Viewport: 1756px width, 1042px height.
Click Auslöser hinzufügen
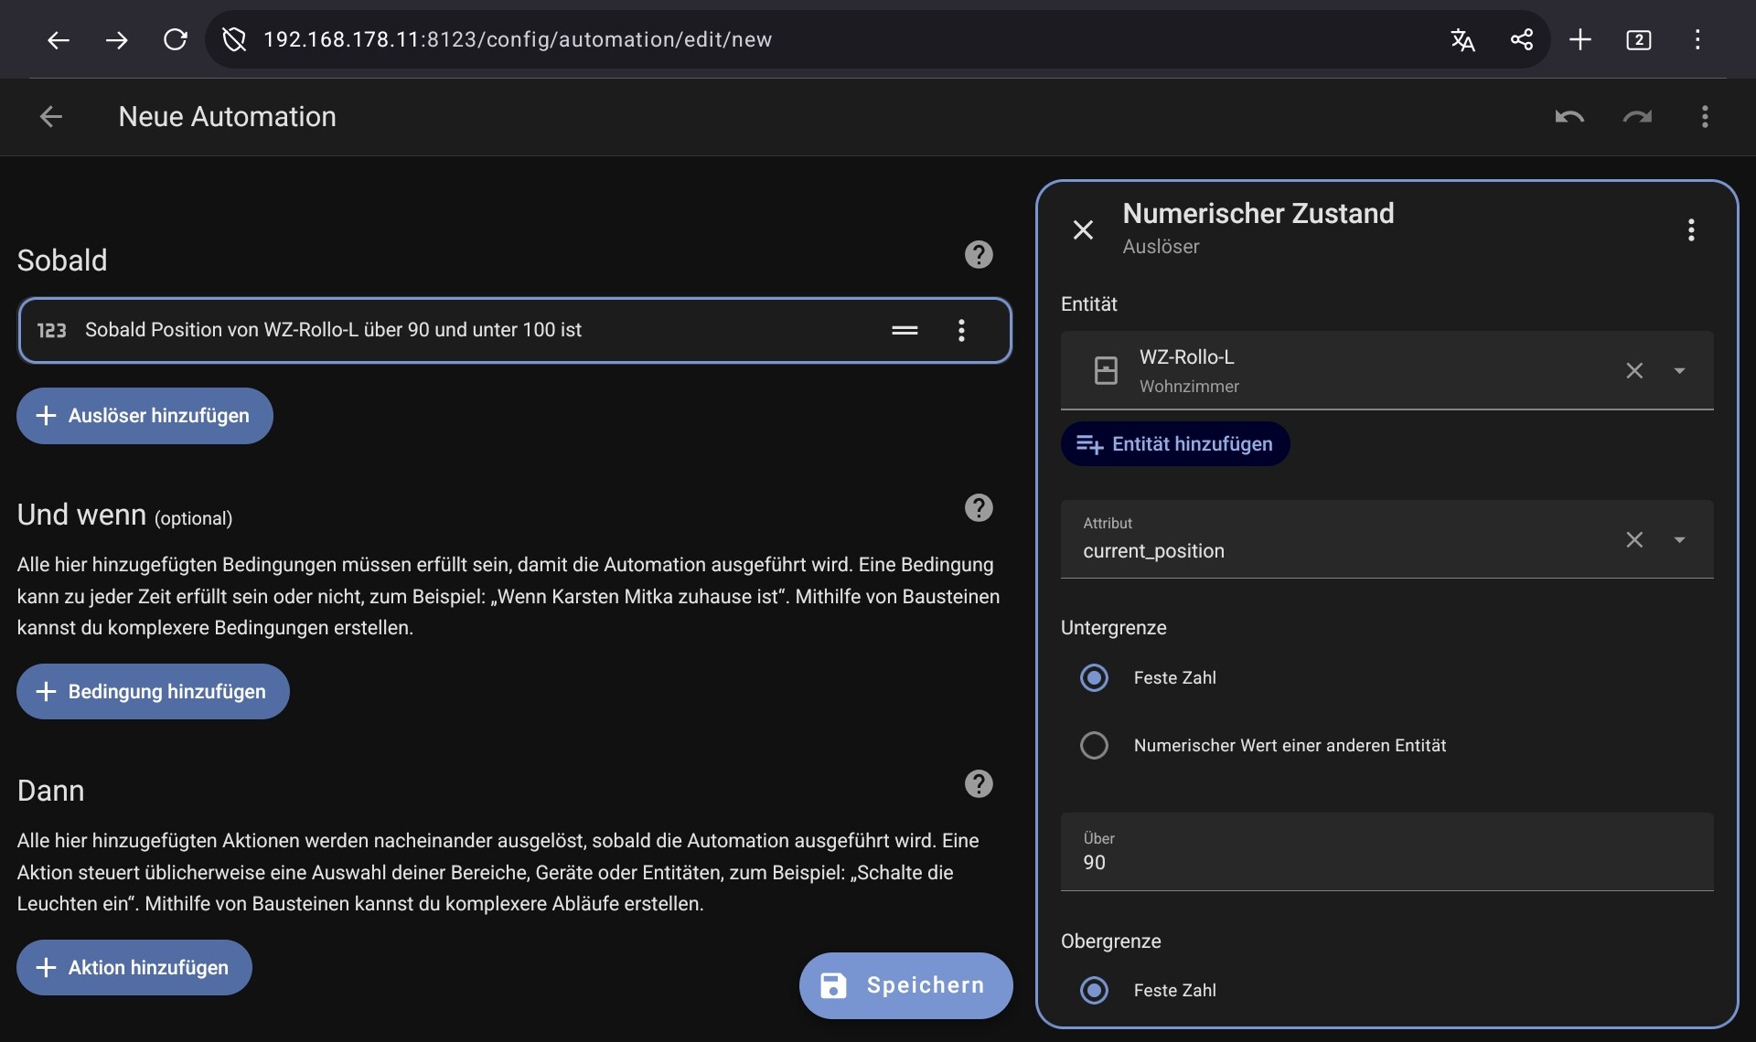point(145,416)
